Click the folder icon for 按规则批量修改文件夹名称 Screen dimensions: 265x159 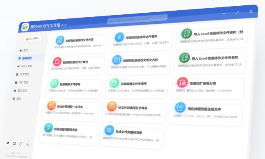tap(117, 59)
